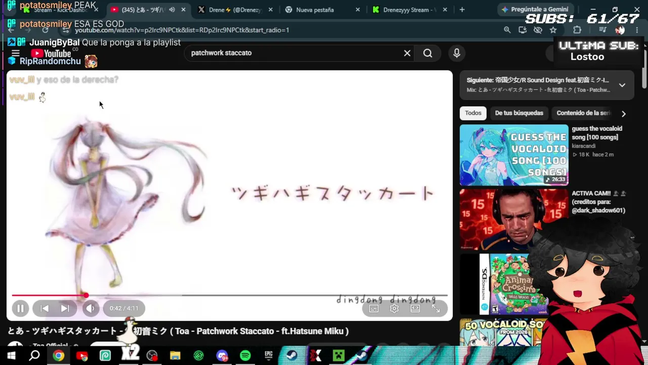Open the YouTube hamburger guide menu
Image resolution: width=648 pixels, height=365 pixels.
point(15,53)
